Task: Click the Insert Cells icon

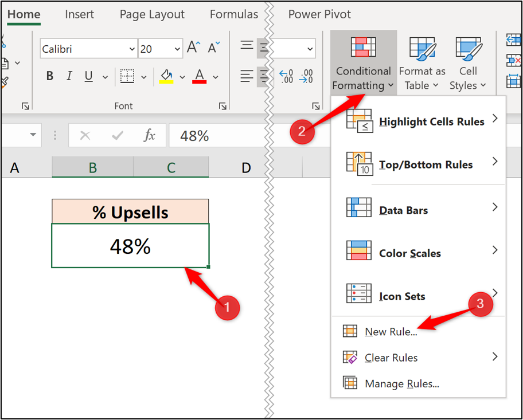Action: tap(513, 40)
